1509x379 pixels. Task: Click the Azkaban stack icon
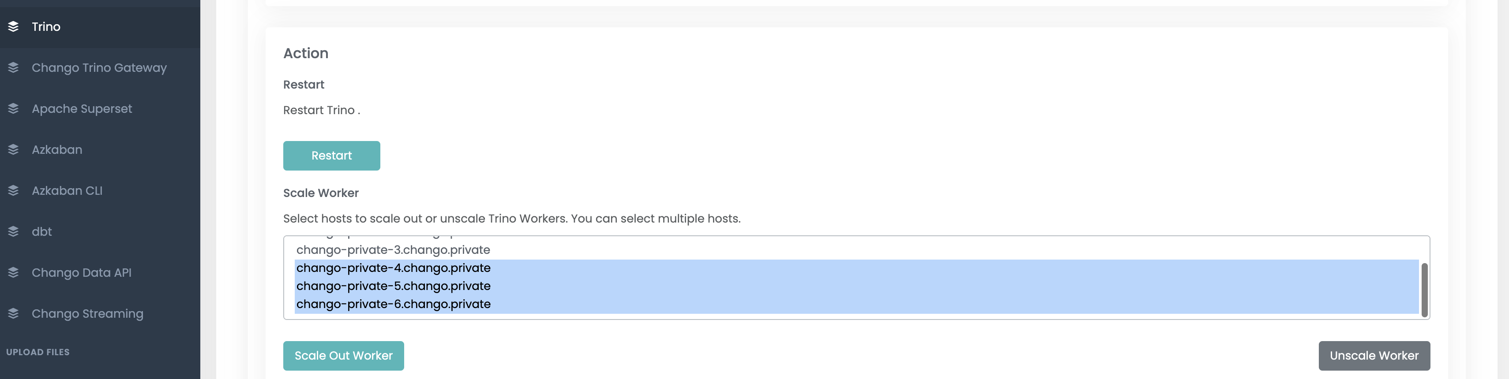click(x=14, y=150)
